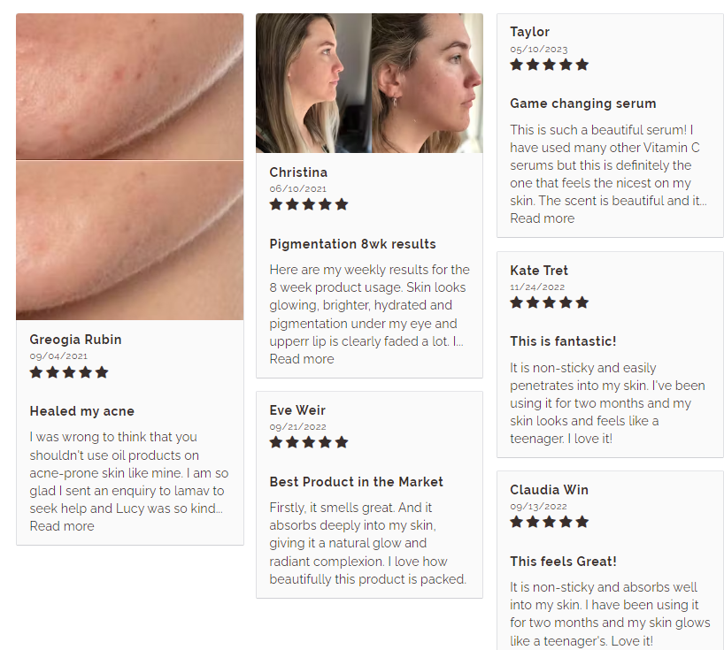724x650 pixels.
Task: Click the 'Healed my acne' review title
Action: [x=81, y=411]
